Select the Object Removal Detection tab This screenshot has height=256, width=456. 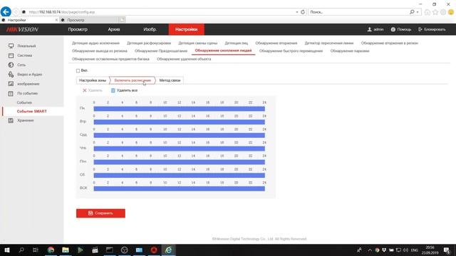pyautogui.click(x=184, y=59)
